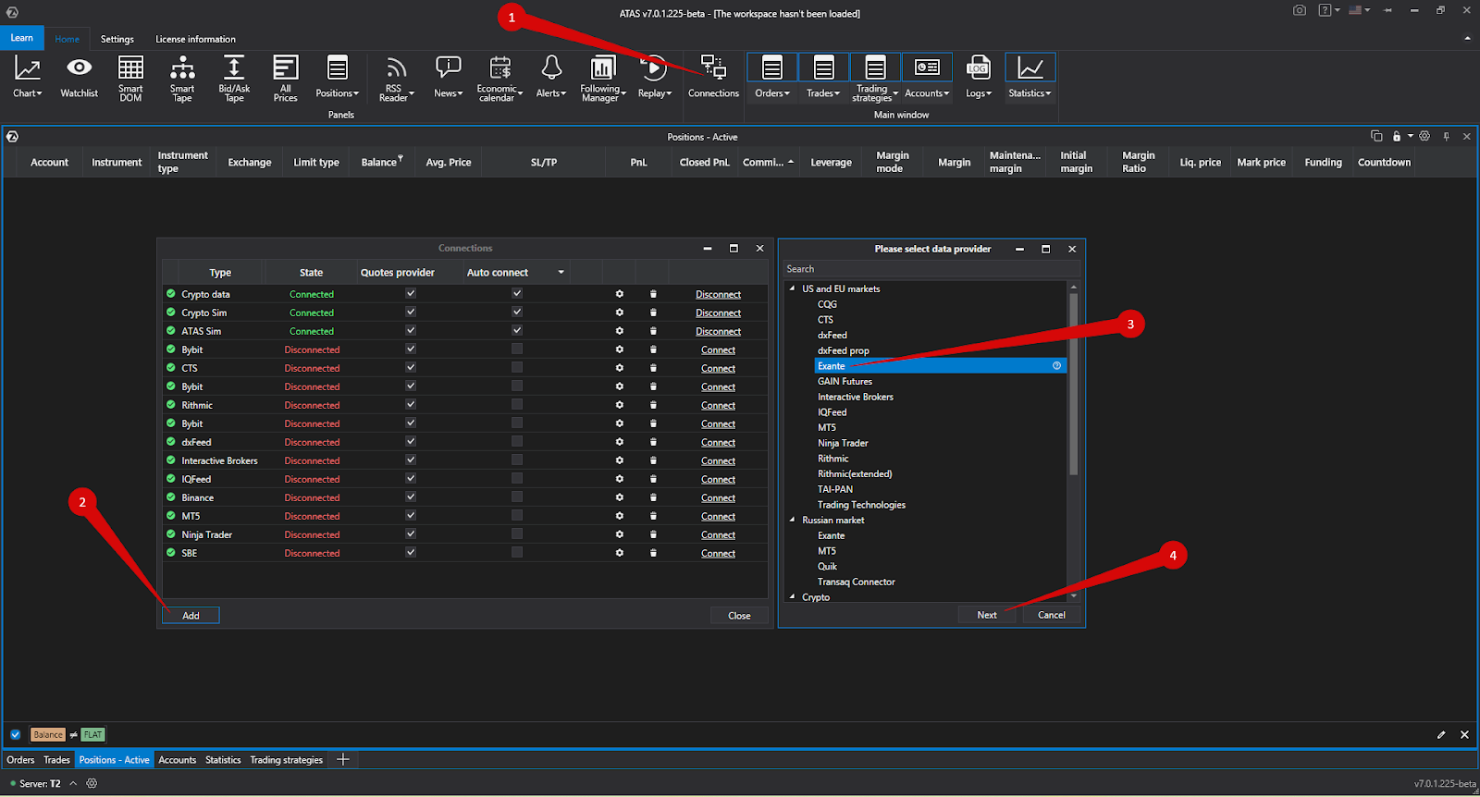The width and height of the screenshot is (1480, 797).
Task: Open the Positions dropdown in ribbon
Action: tap(338, 93)
